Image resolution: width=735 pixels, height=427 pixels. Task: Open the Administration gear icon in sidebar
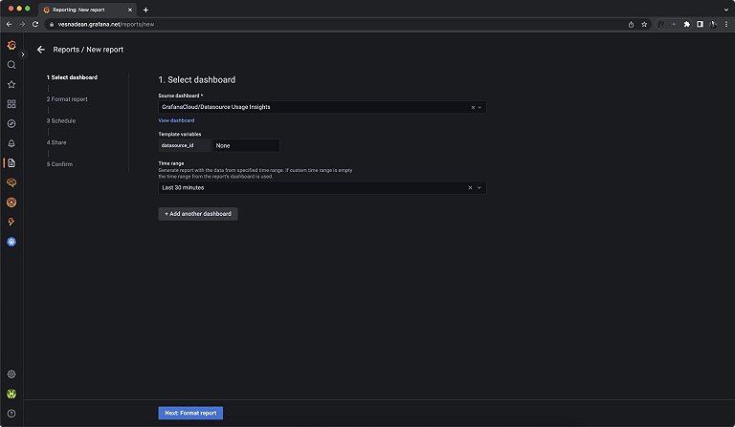(x=11, y=374)
